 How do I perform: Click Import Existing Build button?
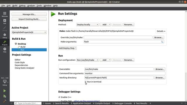coord(29,19)
